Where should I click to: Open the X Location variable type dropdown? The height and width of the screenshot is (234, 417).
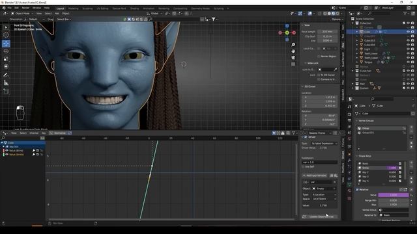(324, 194)
